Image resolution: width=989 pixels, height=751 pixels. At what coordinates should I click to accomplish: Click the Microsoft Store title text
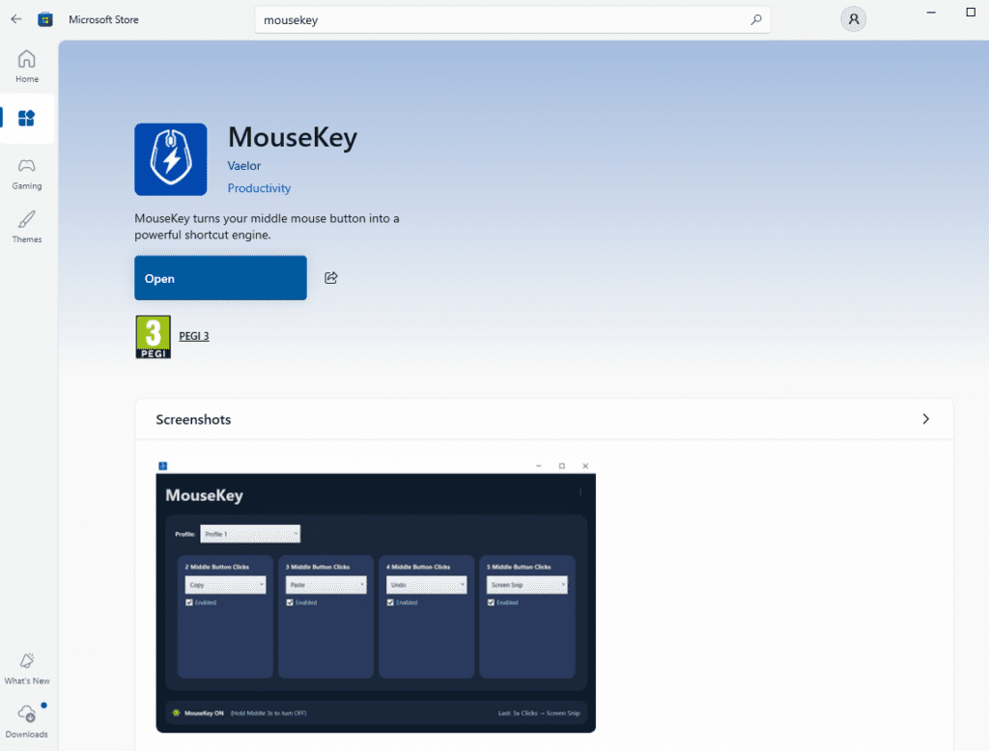tap(103, 19)
